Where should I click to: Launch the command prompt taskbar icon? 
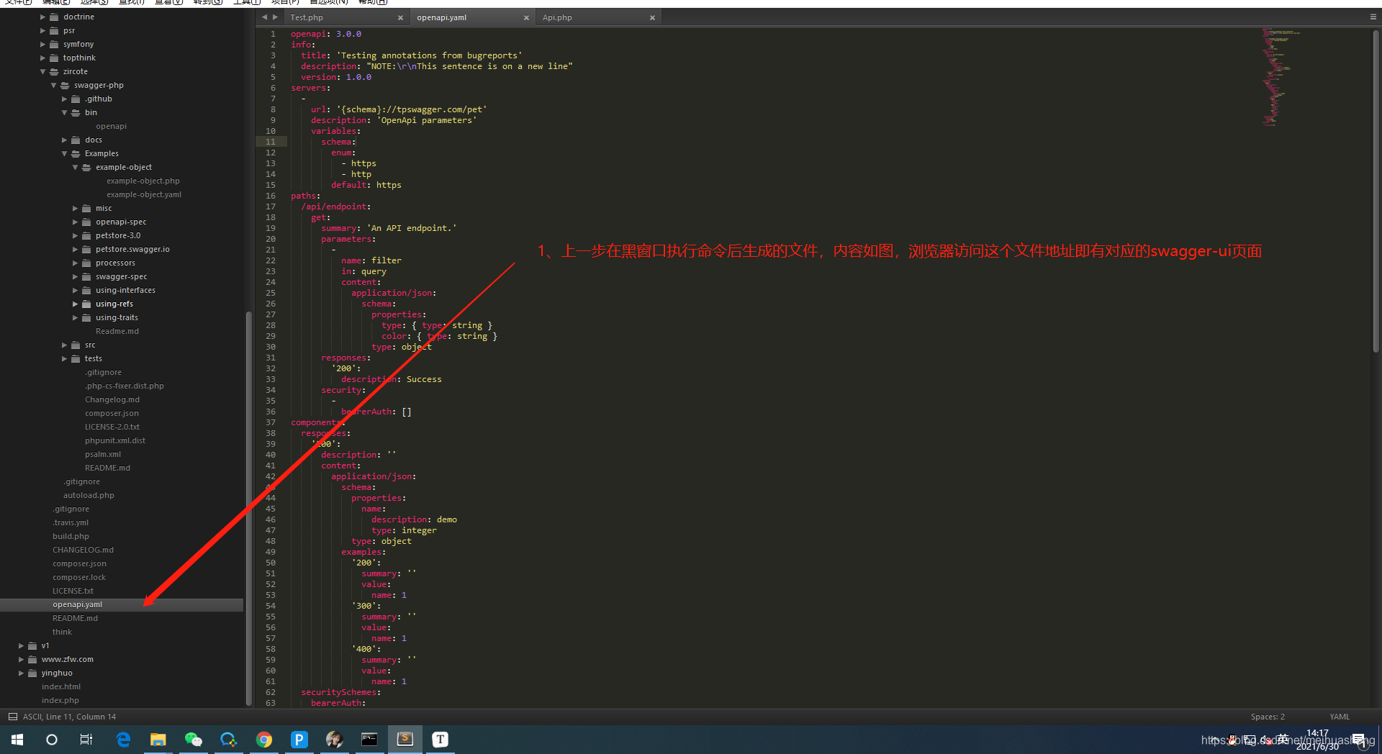tap(369, 740)
